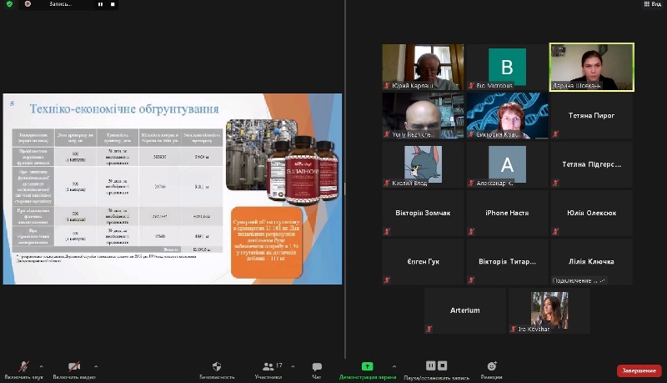Click the red recording indicator dot

coord(28,4)
